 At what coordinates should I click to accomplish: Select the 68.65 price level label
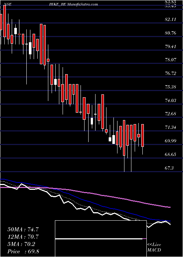click(171, 155)
